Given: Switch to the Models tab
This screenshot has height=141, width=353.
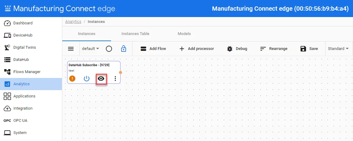Looking at the screenshot, I should 184,34.
